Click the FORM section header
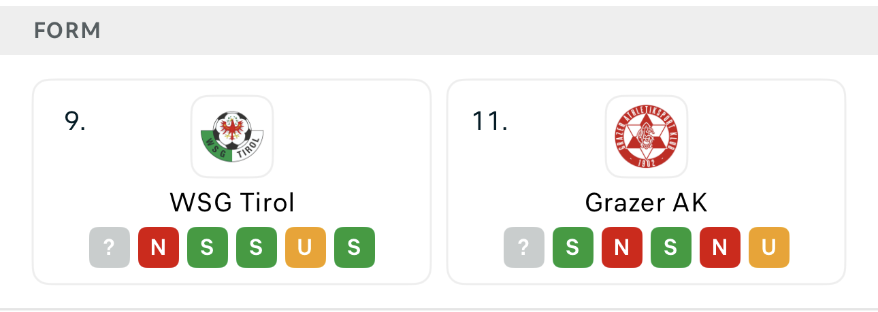 pyautogui.click(x=67, y=31)
